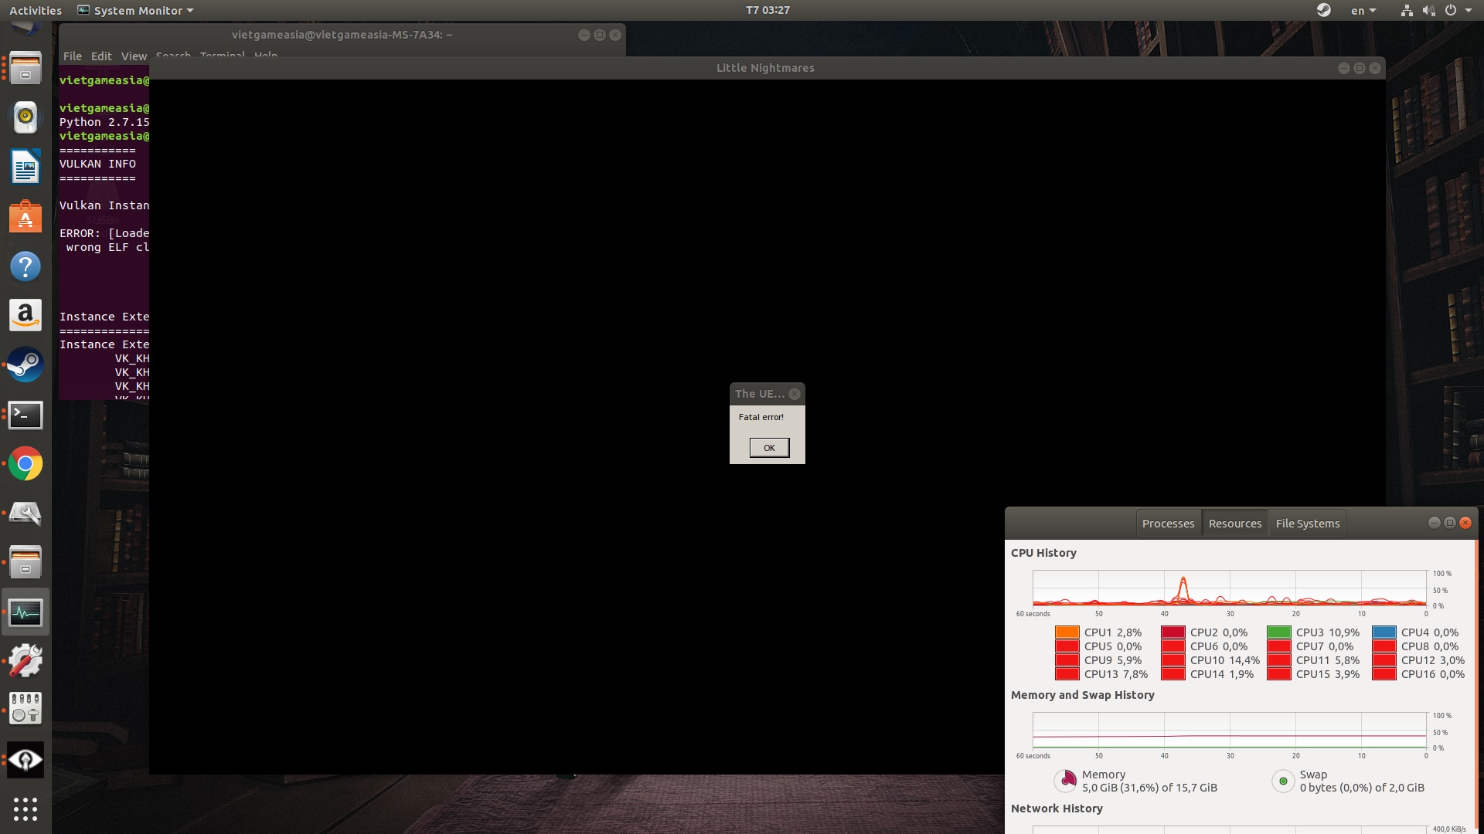Viewport: 1484px width, 834px height.
Task: Click 'VULKAN INFO' text in Terminal
Action: click(x=97, y=164)
